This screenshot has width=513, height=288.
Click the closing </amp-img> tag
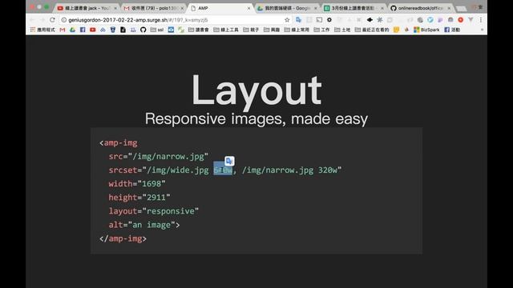pyautogui.click(x=123, y=238)
